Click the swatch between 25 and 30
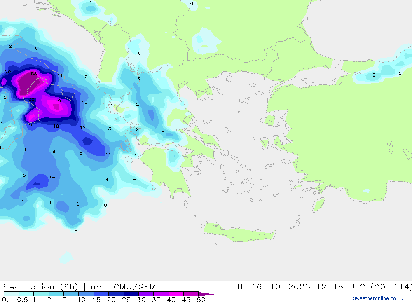This screenshot has width=412, height=302. point(131,294)
